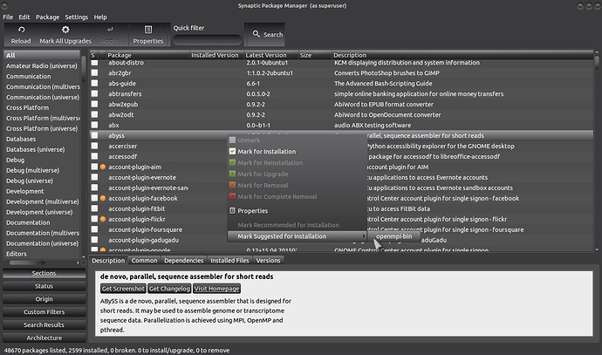Sort by the Size column header
The height and width of the screenshot is (355, 602).
pyautogui.click(x=315, y=55)
